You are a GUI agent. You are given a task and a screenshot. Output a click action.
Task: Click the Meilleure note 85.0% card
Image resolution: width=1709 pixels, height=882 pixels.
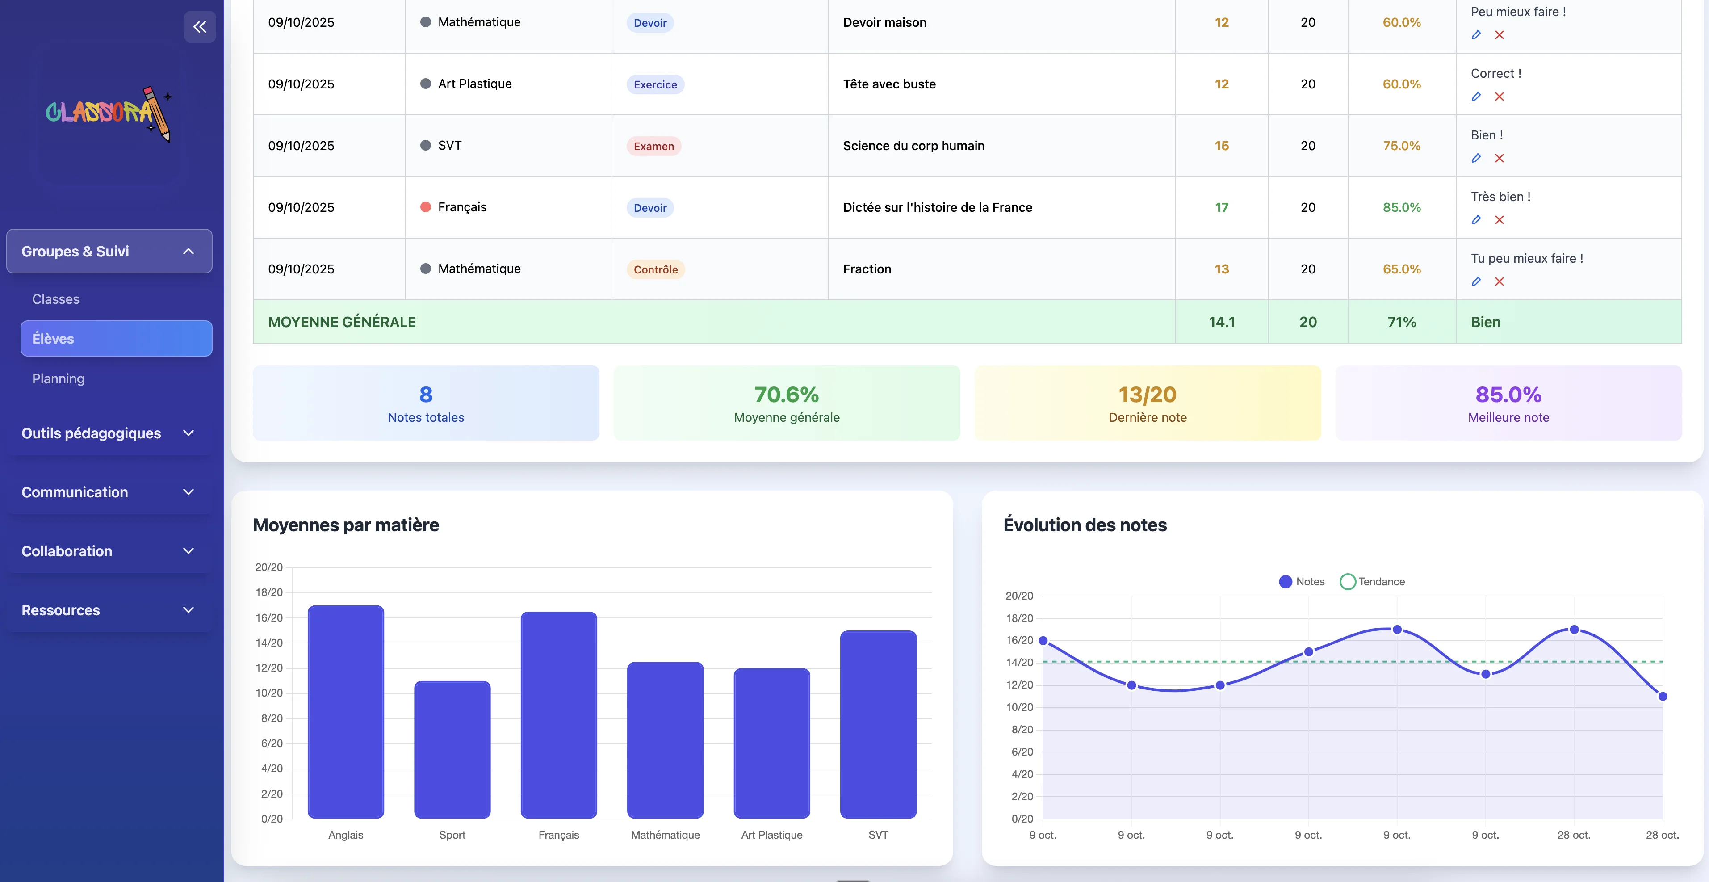coord(1508,403)
